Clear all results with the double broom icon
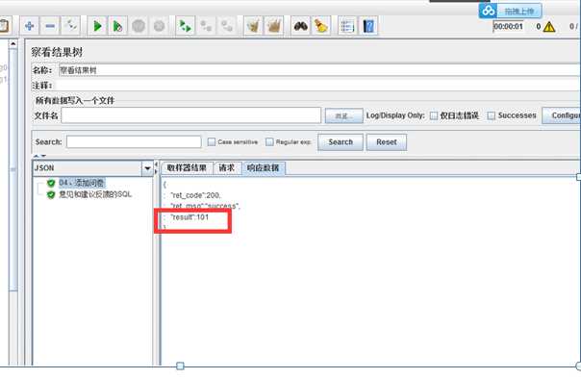Image resolution: width=581 pixels, height=379 pixels. (273, 26)
